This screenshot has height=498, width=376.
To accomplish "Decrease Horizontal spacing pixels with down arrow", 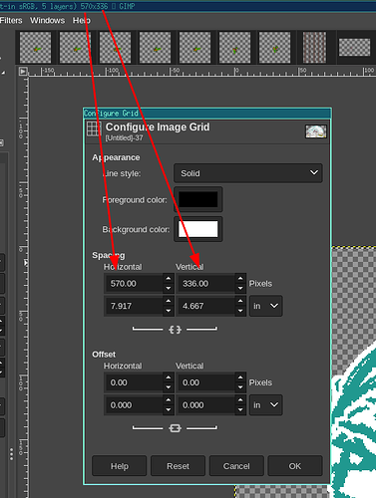I will (x=169, y=288).
